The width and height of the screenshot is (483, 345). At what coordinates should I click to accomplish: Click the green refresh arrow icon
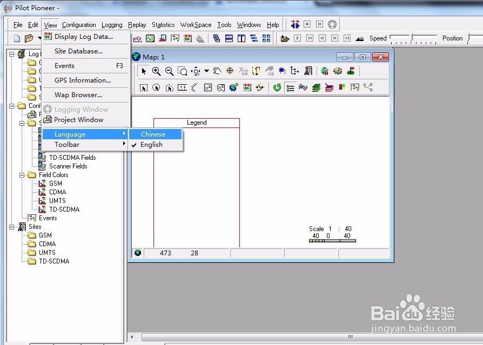(277, 87)
